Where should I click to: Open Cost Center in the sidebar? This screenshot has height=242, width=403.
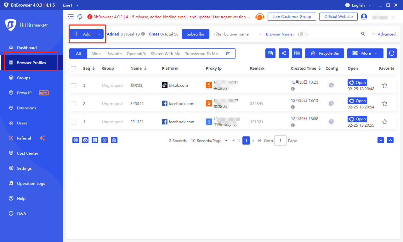(31, 153)
